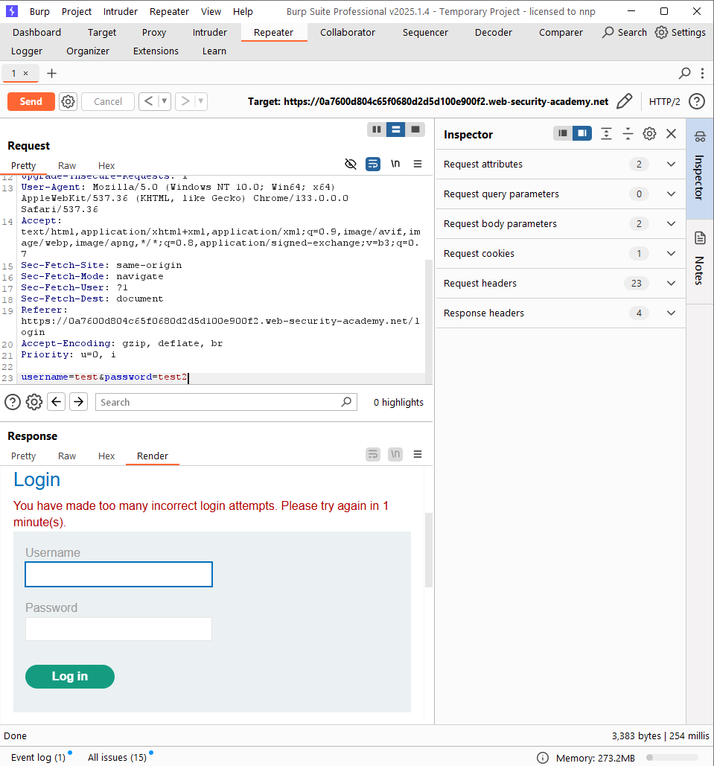Click the request search input field
Viewport: 714px width, 766px height.
point(226,402)
